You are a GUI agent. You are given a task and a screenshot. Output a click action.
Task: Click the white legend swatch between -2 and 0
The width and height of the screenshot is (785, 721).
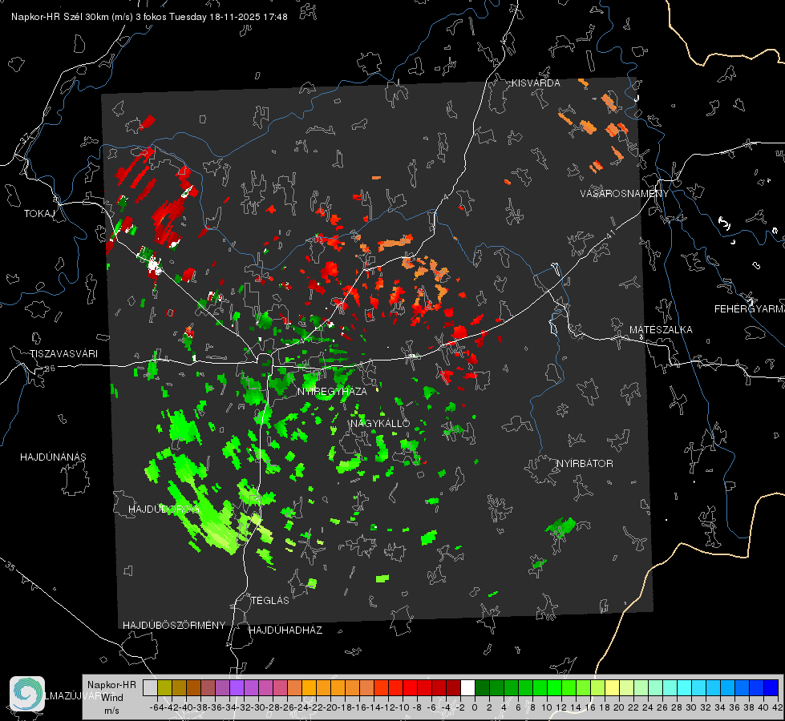(467, 687)
